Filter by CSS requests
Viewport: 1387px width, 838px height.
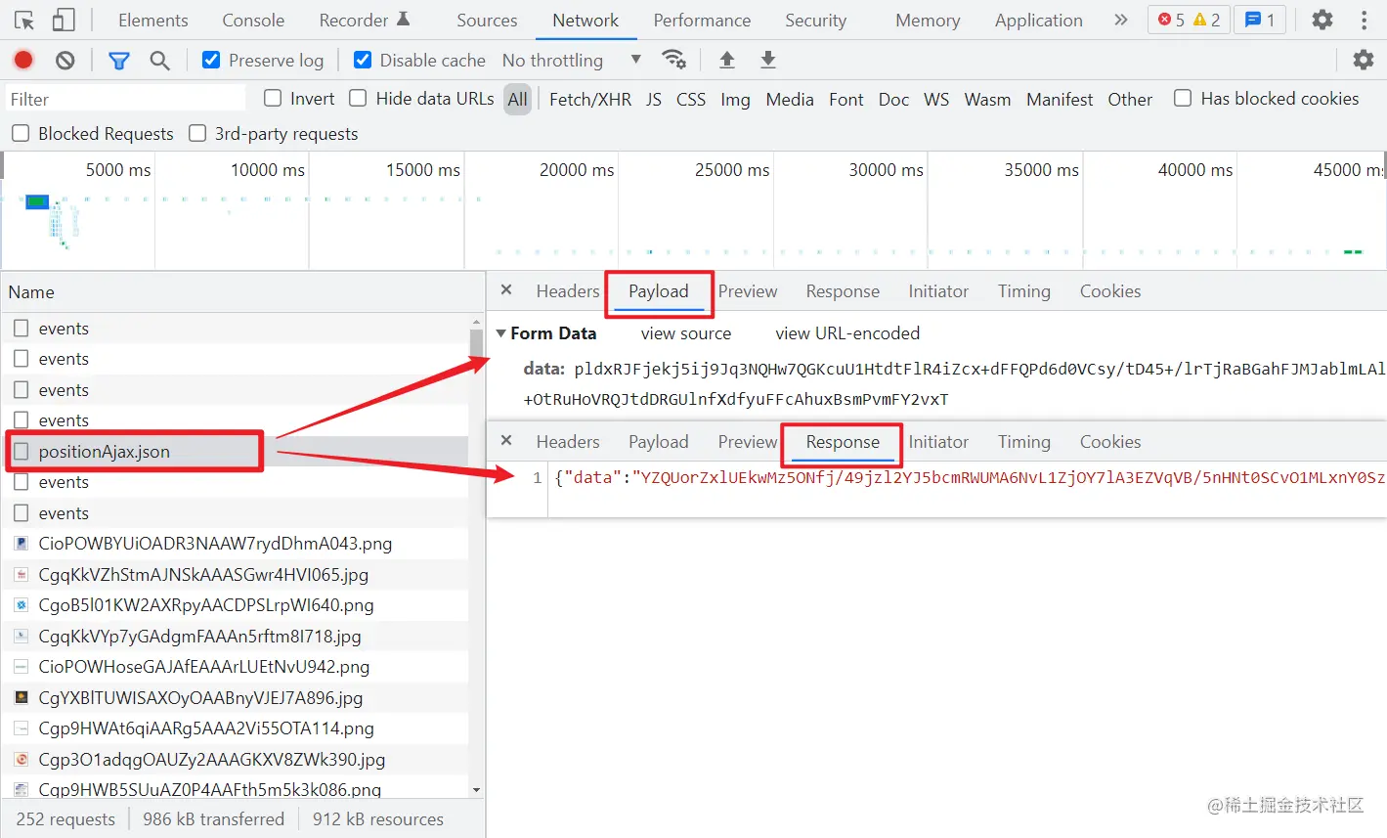click(691, 99)
